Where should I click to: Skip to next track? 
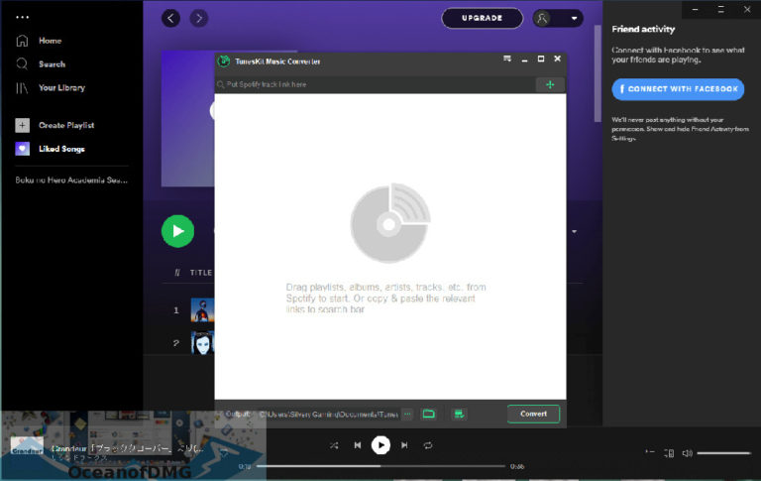(404, 445)
